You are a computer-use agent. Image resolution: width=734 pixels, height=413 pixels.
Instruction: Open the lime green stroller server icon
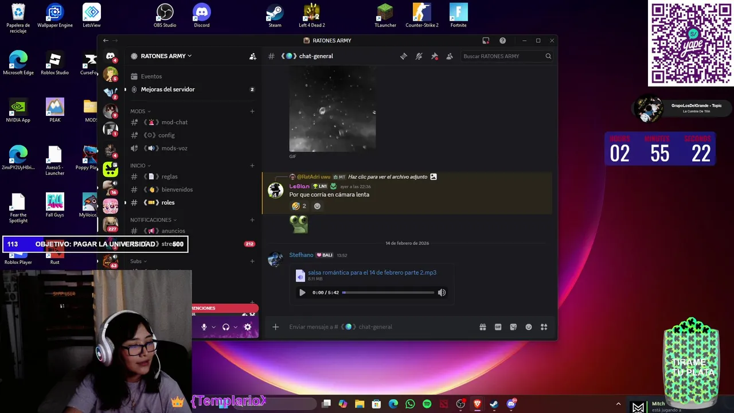[111, 169]
